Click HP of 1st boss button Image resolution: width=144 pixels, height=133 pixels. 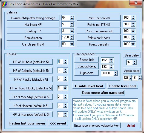pyautogui.click(x=31, y=62)
